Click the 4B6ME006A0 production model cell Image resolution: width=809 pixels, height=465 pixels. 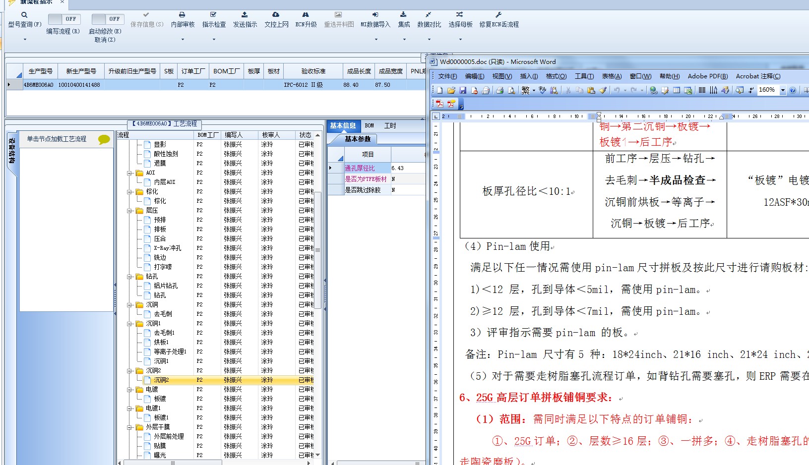[x=39, y=85]
